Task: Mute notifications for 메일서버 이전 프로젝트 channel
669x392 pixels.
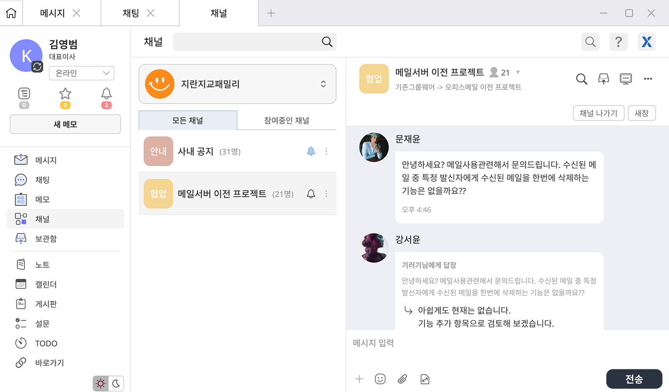Action: tap(311, 193)
